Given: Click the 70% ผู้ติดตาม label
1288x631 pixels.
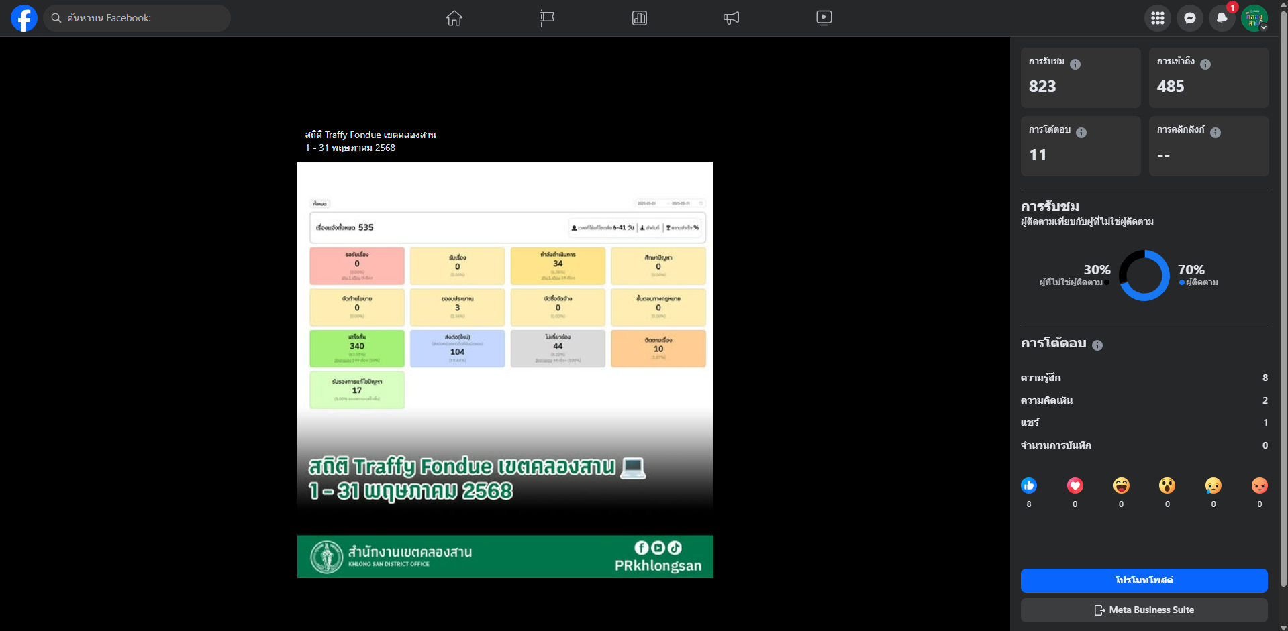Looking at the screenshot, I should tap(1198, 275).
